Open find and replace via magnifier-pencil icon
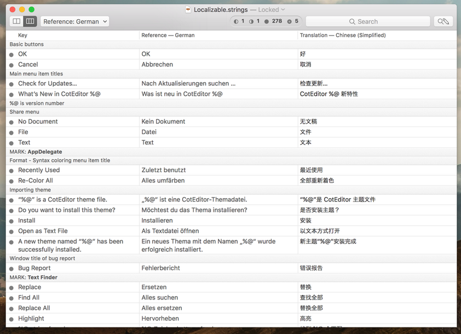461x334 pixels. coord(443,21)
